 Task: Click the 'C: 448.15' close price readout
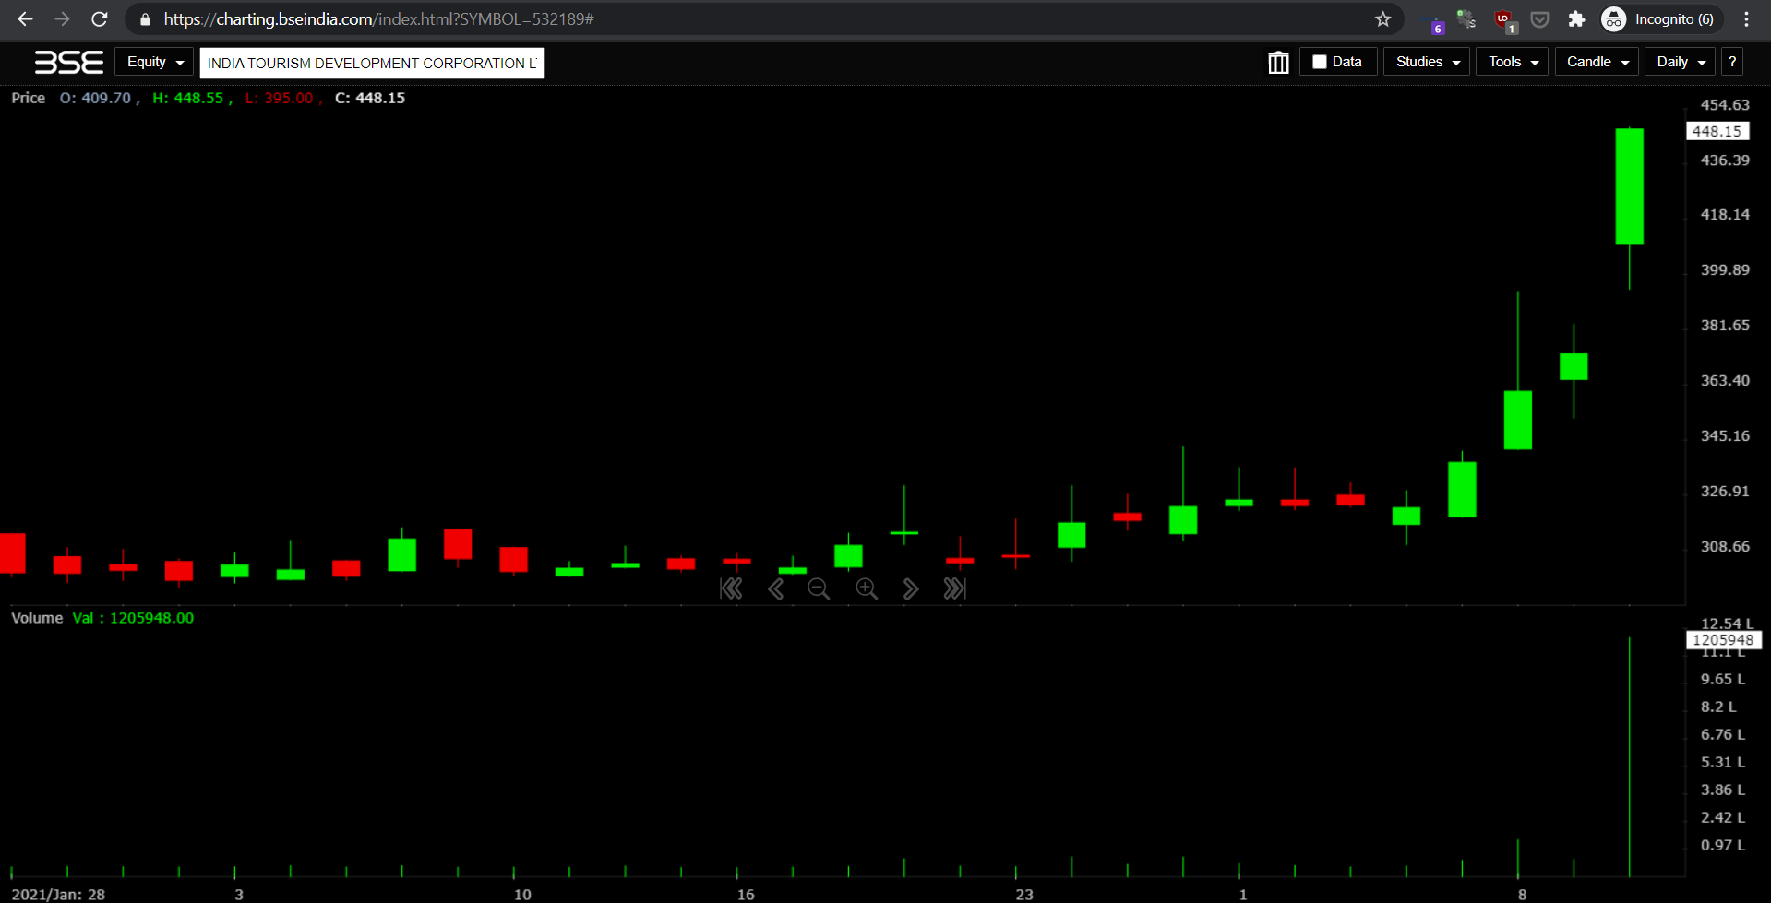click(370, 98)
